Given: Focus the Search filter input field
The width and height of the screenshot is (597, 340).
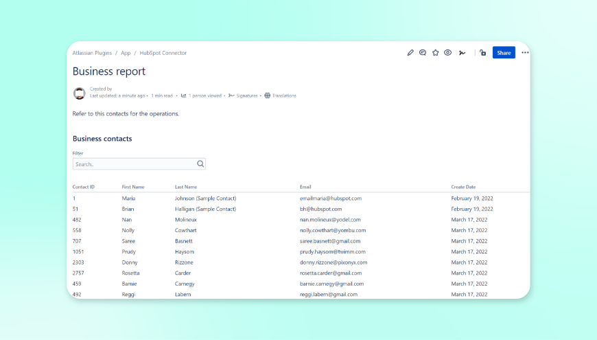Looking at the screenshot, I should pyautogui.click(x=139, y=164).
